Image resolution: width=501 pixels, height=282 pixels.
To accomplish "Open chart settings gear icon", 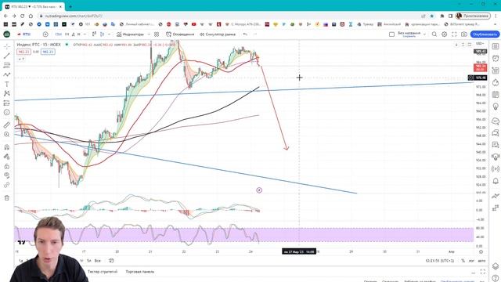I will [x=444, y=34].
